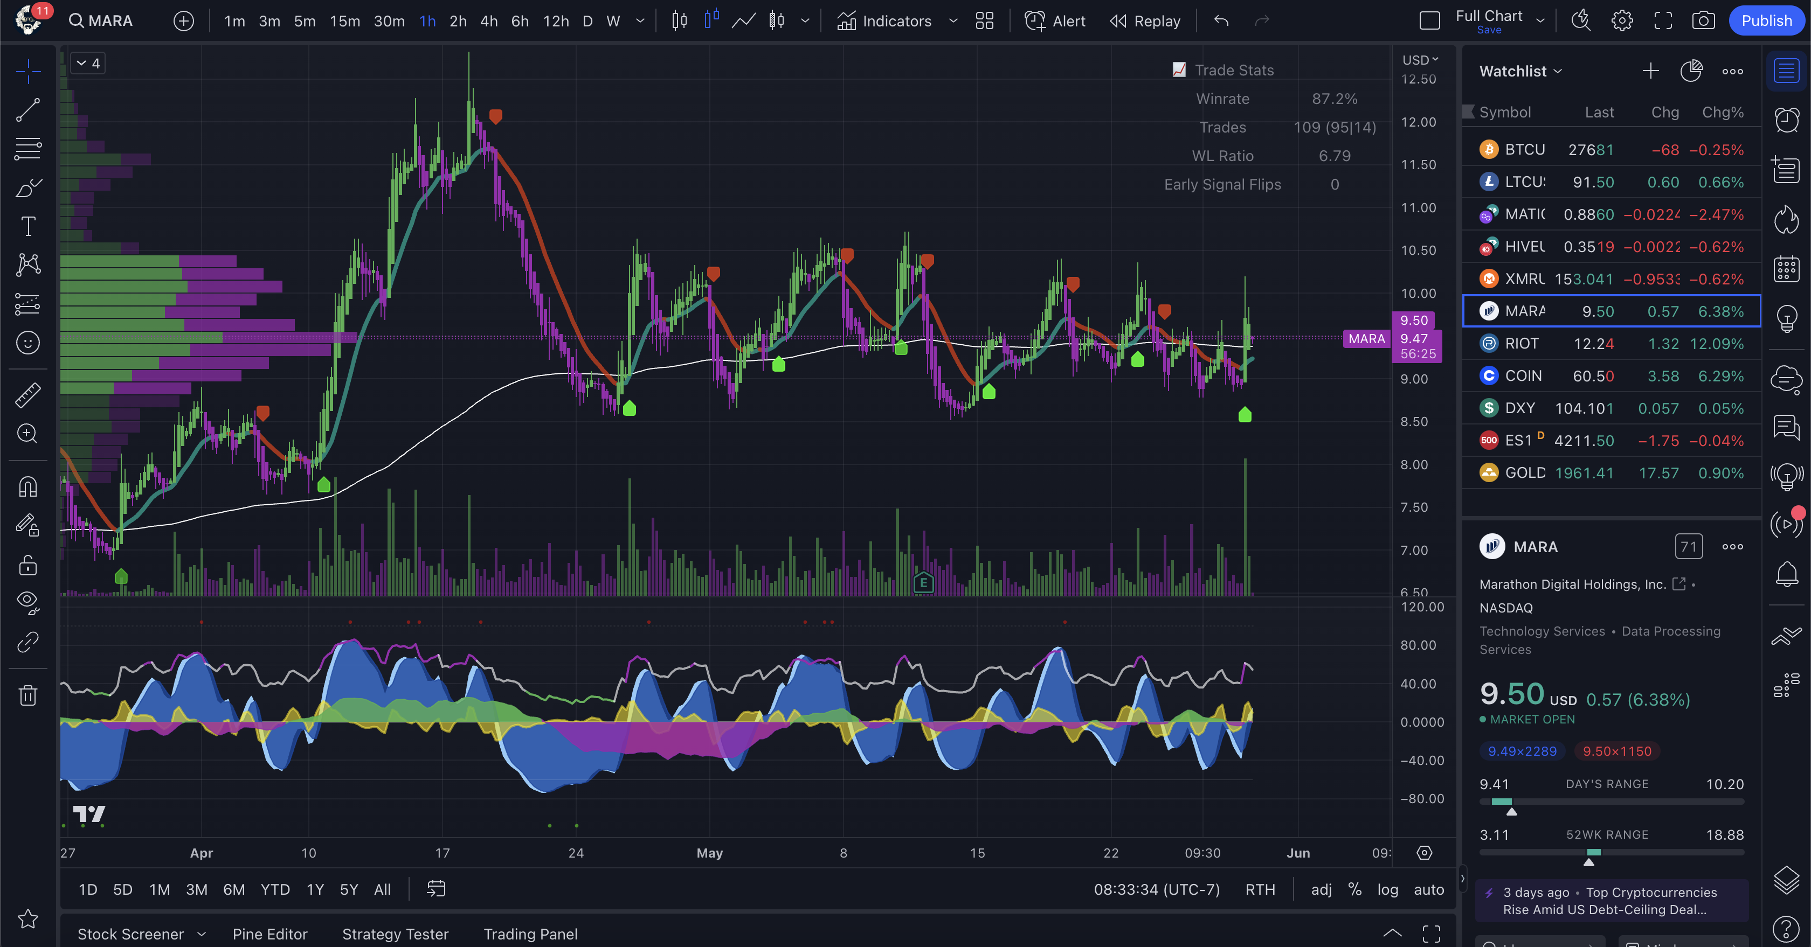Toggle magnet mode for drawings
Viewport: 1811px width, 947px height.
[28, 487]
